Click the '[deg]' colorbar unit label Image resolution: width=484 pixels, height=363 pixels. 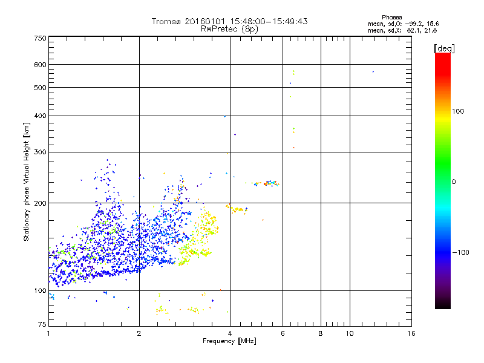444,48
